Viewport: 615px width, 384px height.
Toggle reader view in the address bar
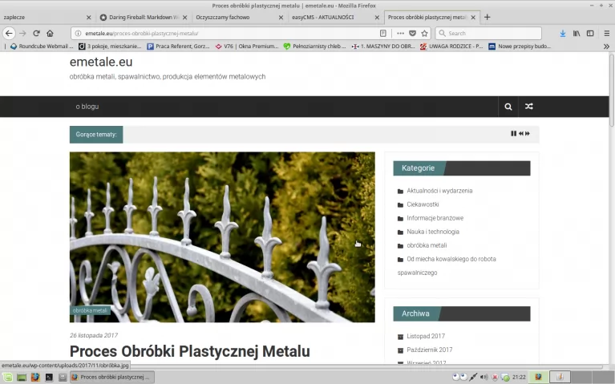tap(383, 34)
